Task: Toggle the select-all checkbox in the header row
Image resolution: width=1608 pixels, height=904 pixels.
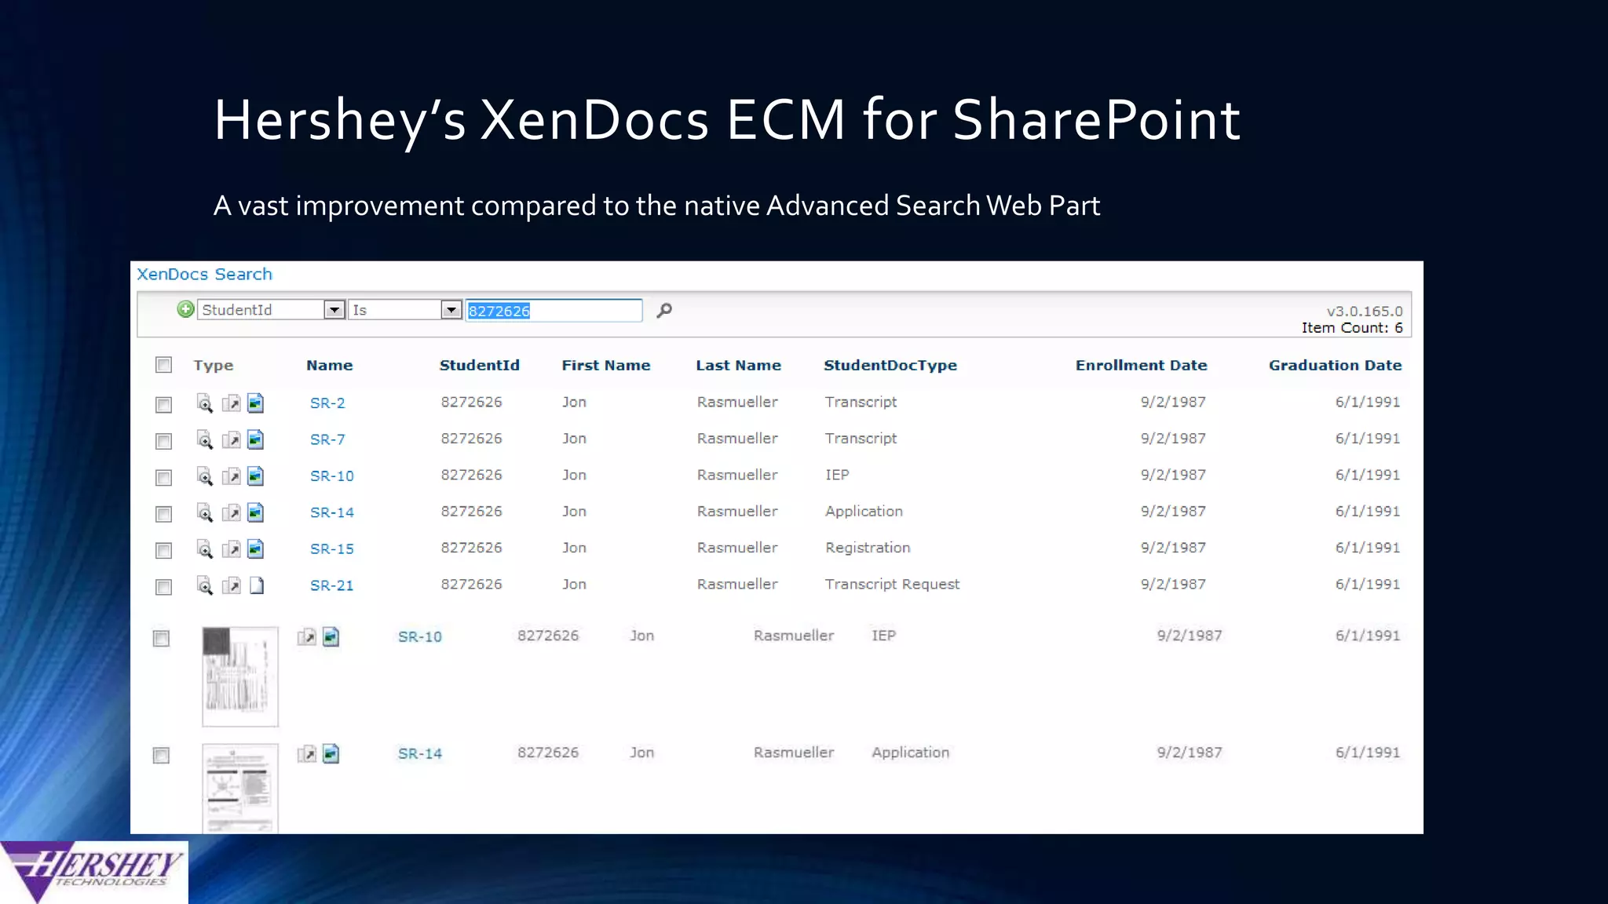Action: point(163,365)
